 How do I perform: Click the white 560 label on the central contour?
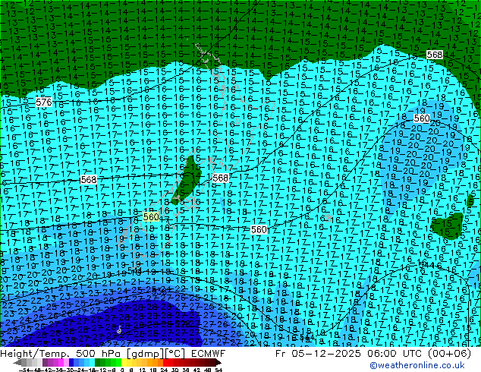[259, 229]
